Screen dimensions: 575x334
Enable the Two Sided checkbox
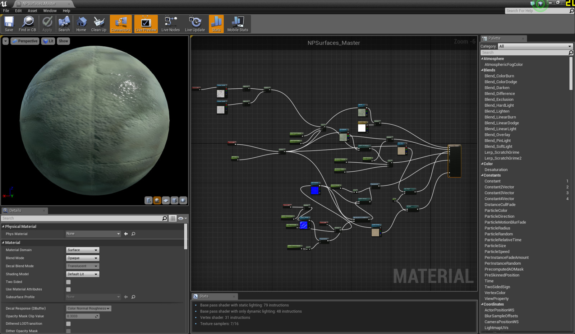coord(68,282)
